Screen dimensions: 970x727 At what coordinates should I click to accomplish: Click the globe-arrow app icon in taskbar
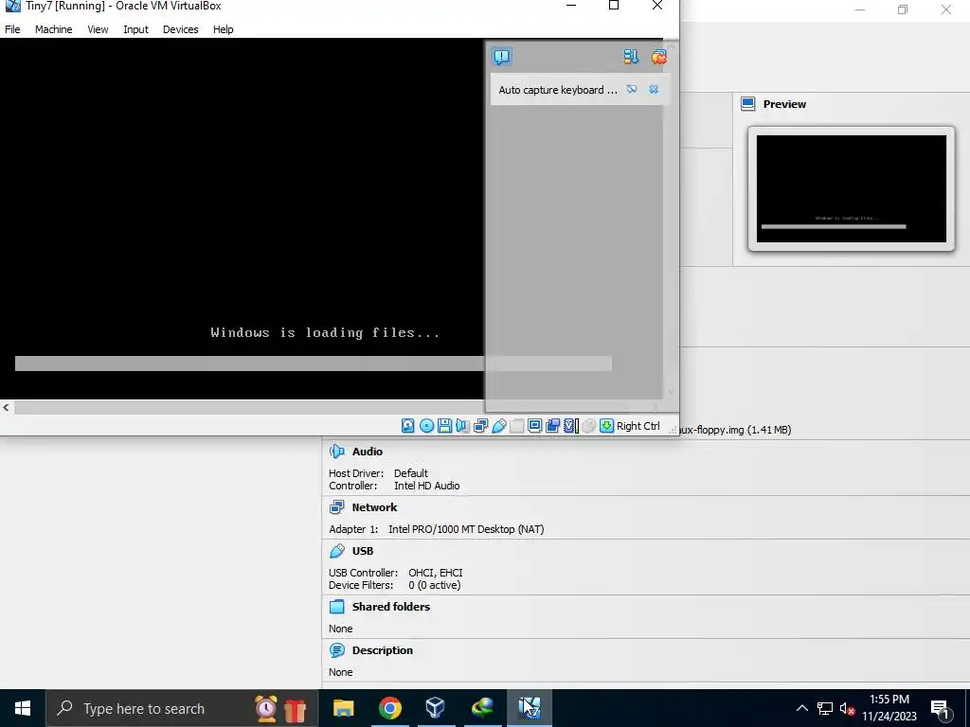[482, 708]
